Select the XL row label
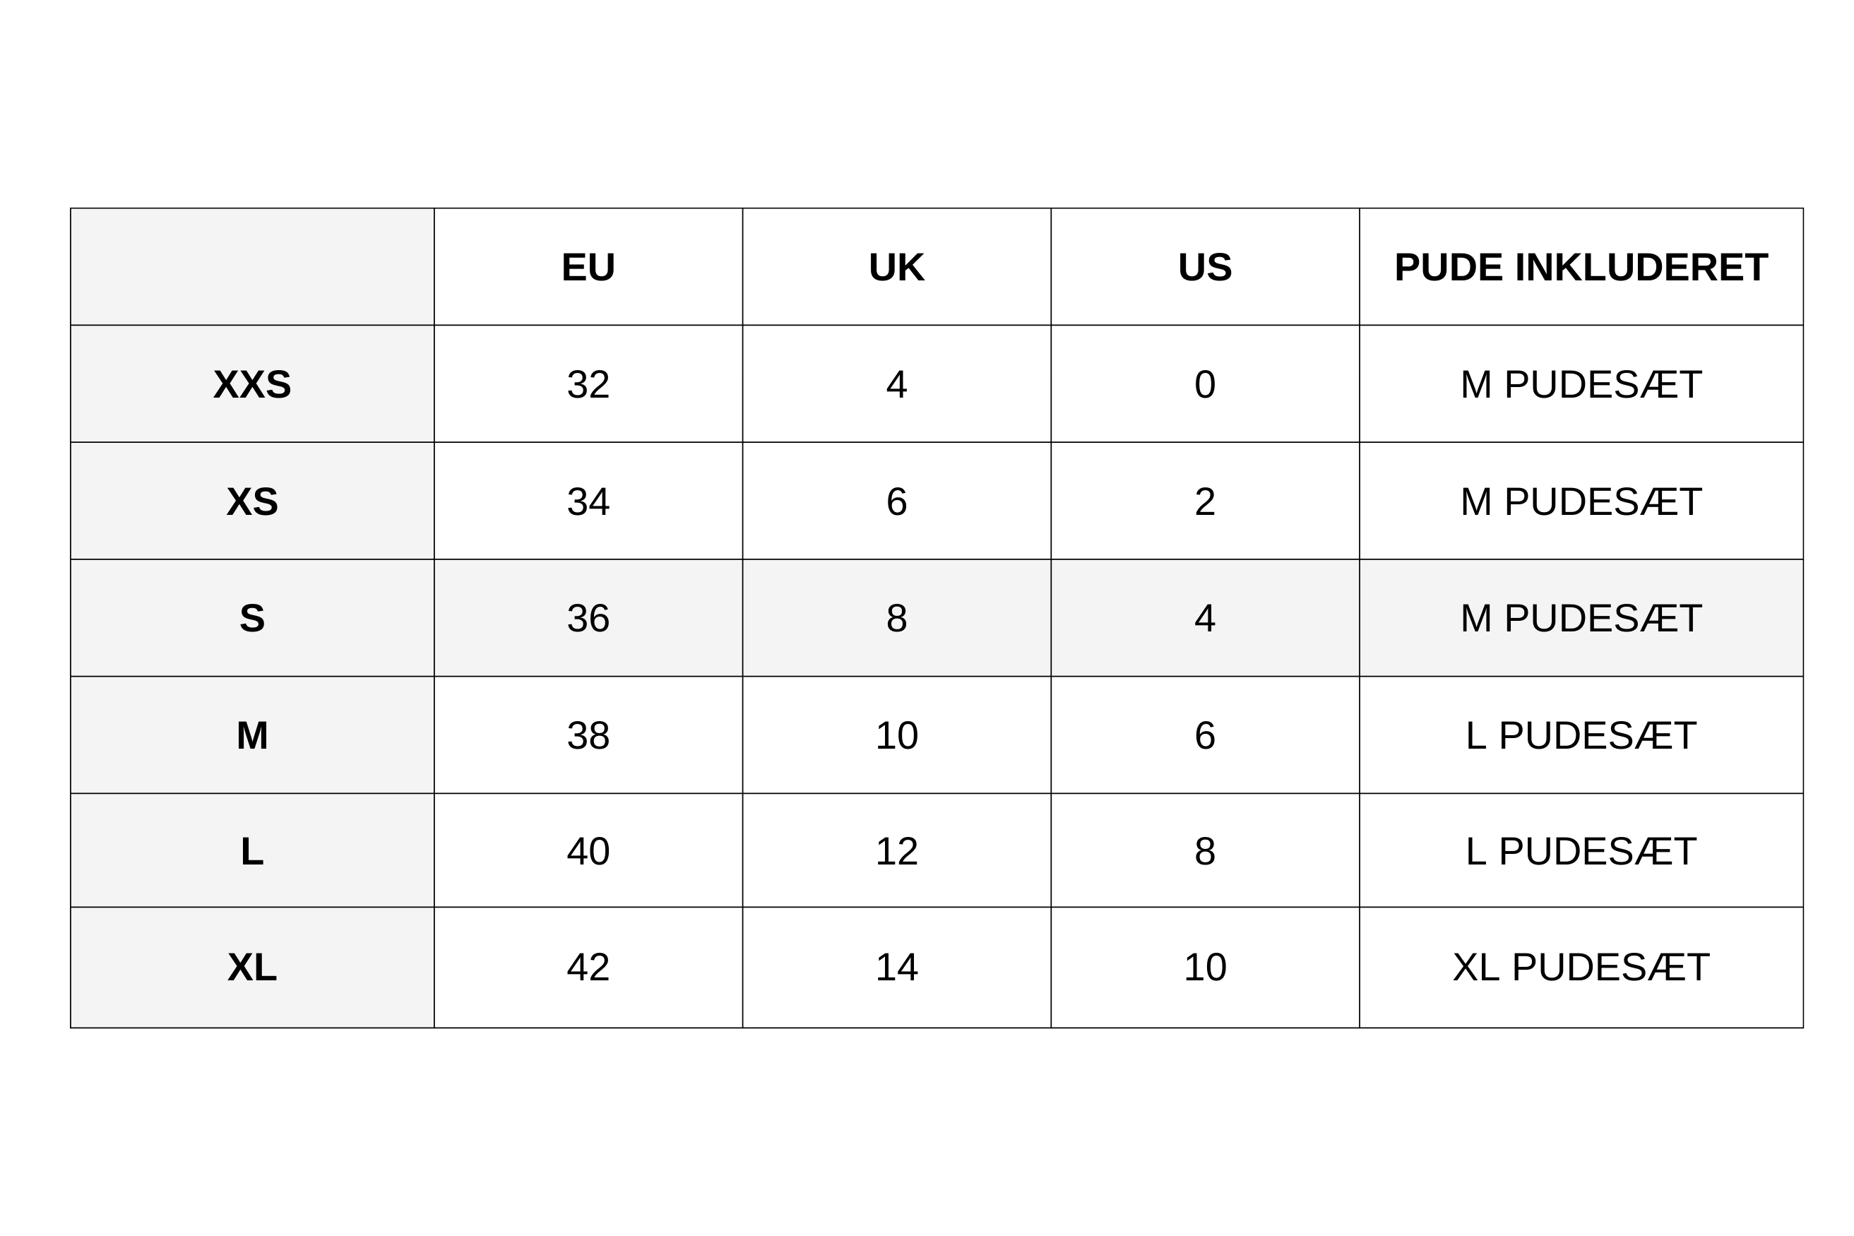This screenshot has width=1854, height=1236. [252, 967]
